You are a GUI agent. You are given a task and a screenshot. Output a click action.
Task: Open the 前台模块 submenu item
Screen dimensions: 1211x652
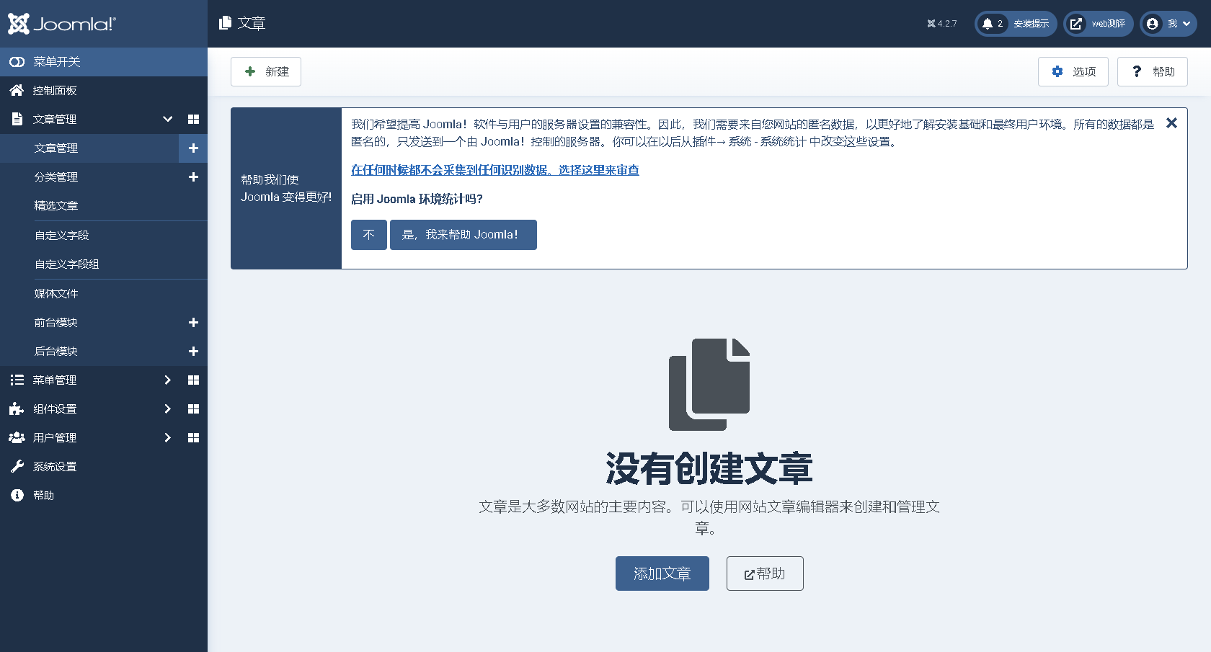pyautogui.click(x=89, y=323)
